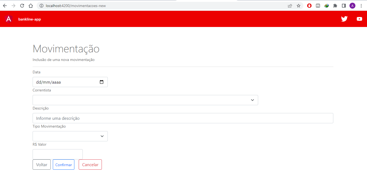Share this page icon
The image size is (367, 188).
[x=290, y=6]
